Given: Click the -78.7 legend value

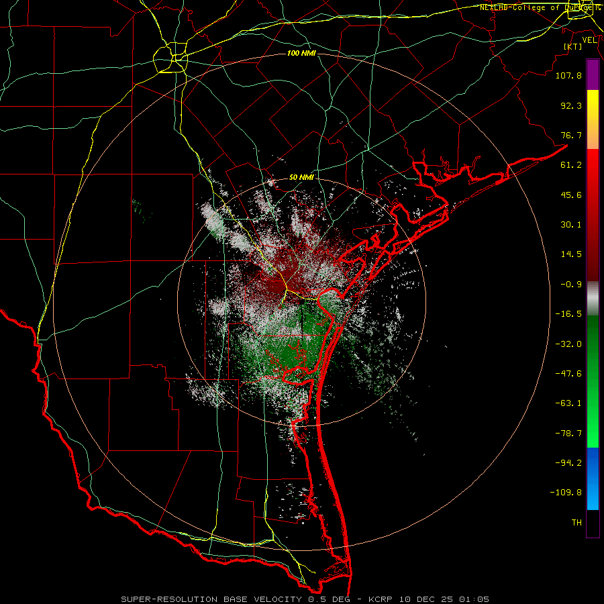Looking at the screenshot, I should 568,434.
